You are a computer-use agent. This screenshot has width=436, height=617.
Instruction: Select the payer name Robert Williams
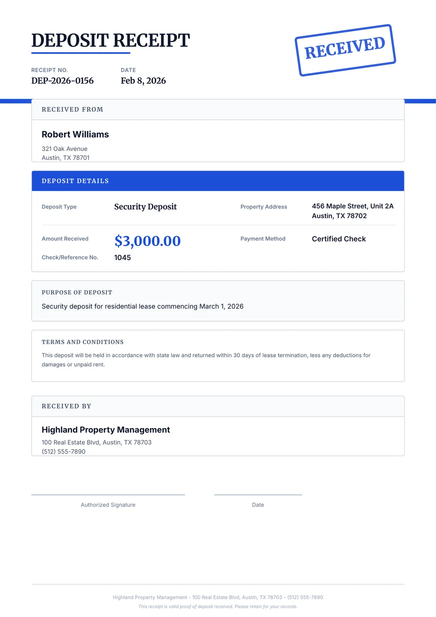[x=75, y=134]
